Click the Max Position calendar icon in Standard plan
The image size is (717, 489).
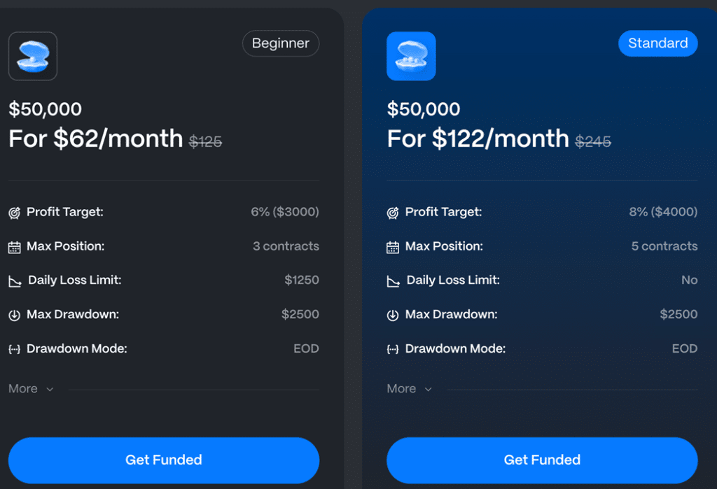[x=392, y=247]
